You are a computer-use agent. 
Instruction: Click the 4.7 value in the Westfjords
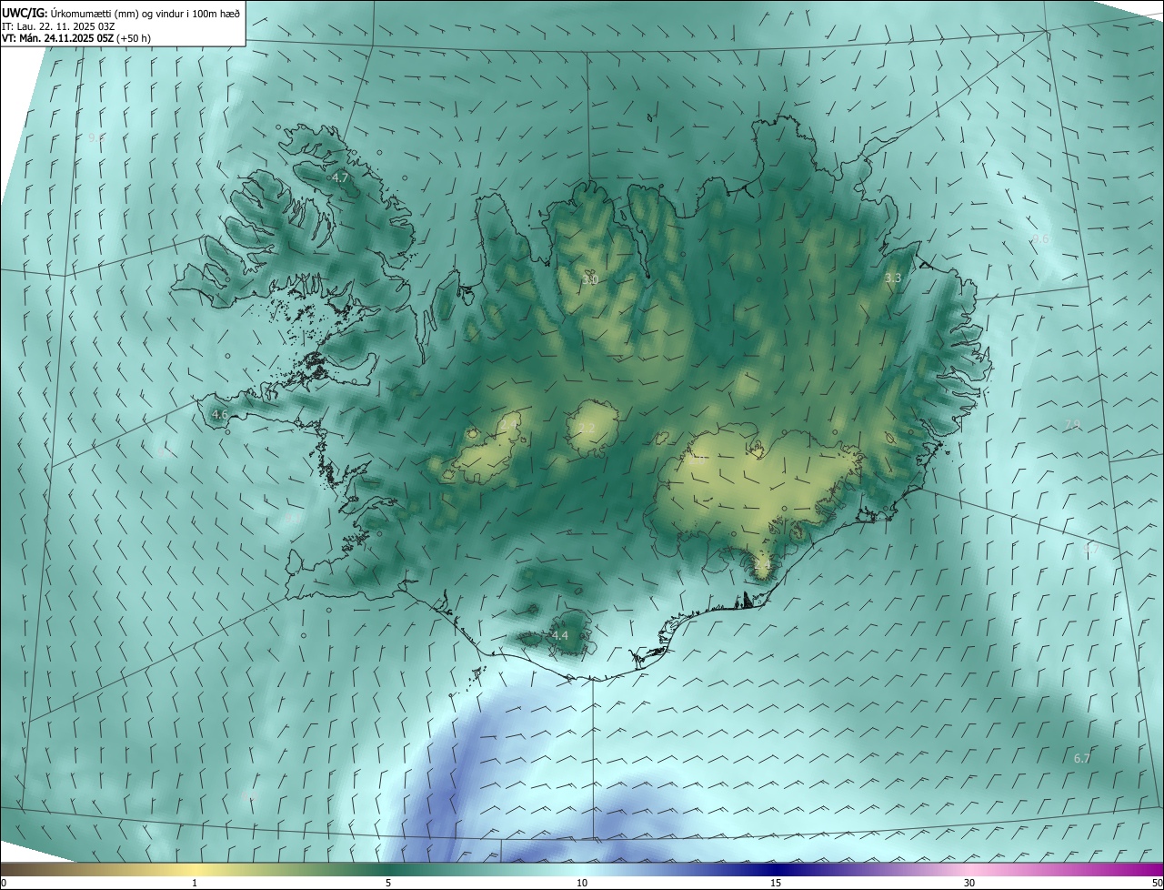340,178
